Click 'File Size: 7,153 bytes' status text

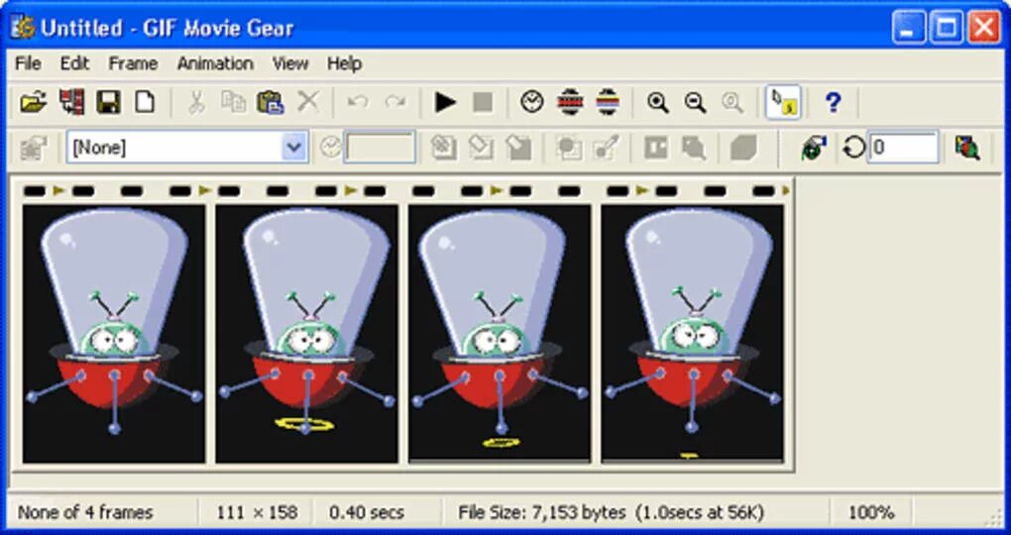(x=541, y=512)
